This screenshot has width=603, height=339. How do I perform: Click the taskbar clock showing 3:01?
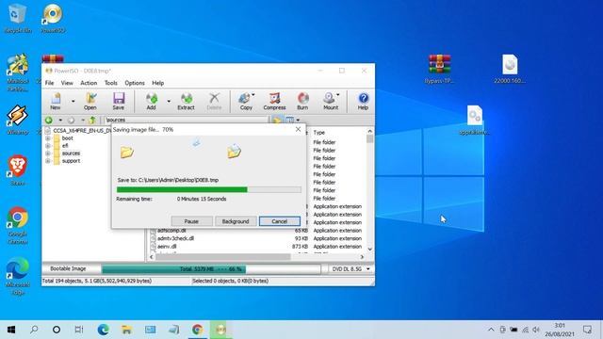point(560,330)
